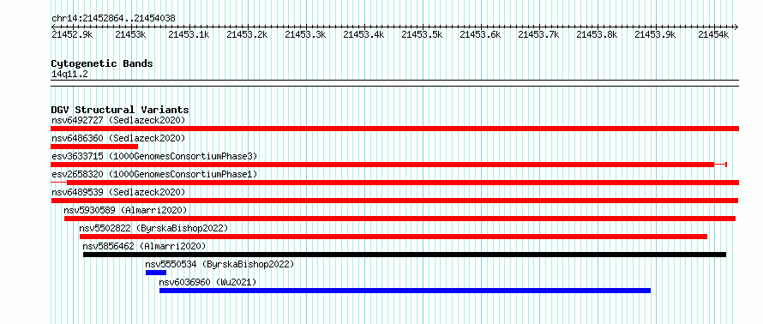Click the chr14:21452864..21454038 coordinate text
Viewport: 763px width, 324px height.
[113, 19]
